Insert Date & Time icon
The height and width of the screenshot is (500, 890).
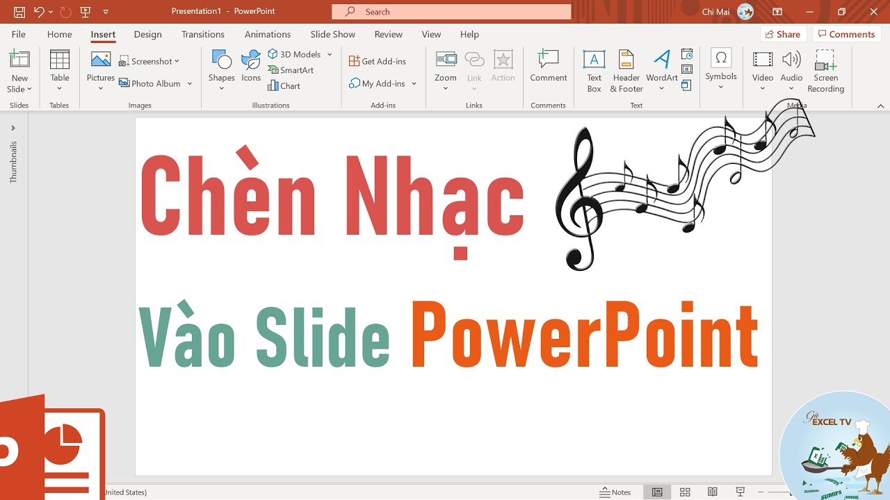pyautogui.click(x=687, y=54)
